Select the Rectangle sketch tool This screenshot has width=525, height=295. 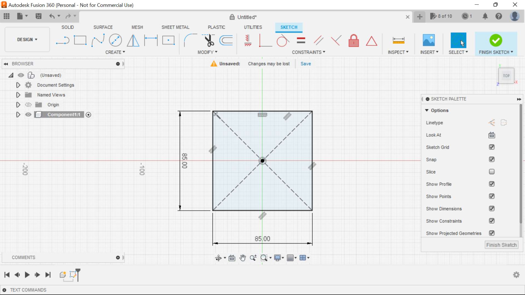pyautogui.click(x=80, y=40)
